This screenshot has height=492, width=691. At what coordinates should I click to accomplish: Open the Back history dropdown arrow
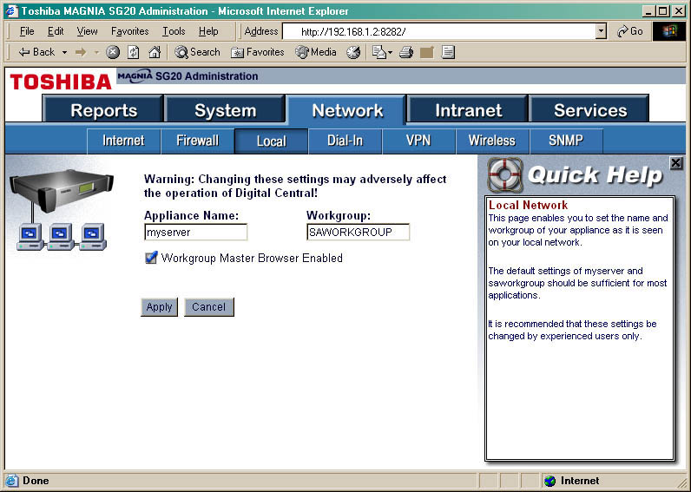(64, 52)
